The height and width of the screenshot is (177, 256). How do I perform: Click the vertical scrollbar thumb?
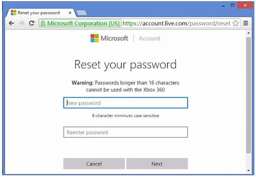(x=248, y=96)
